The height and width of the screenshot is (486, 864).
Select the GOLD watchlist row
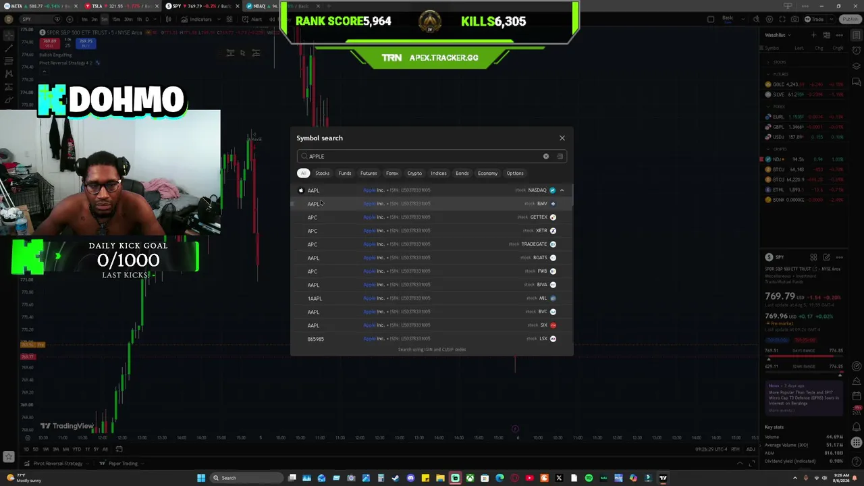(x=803, y=84)
